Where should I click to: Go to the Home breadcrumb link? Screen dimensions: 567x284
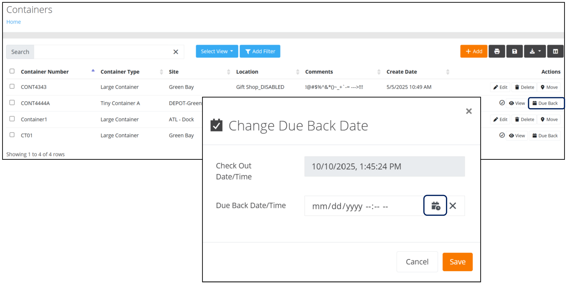14,22
